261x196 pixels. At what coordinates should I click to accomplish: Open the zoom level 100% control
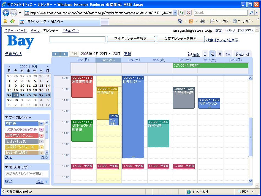click(x=246, y=192)
